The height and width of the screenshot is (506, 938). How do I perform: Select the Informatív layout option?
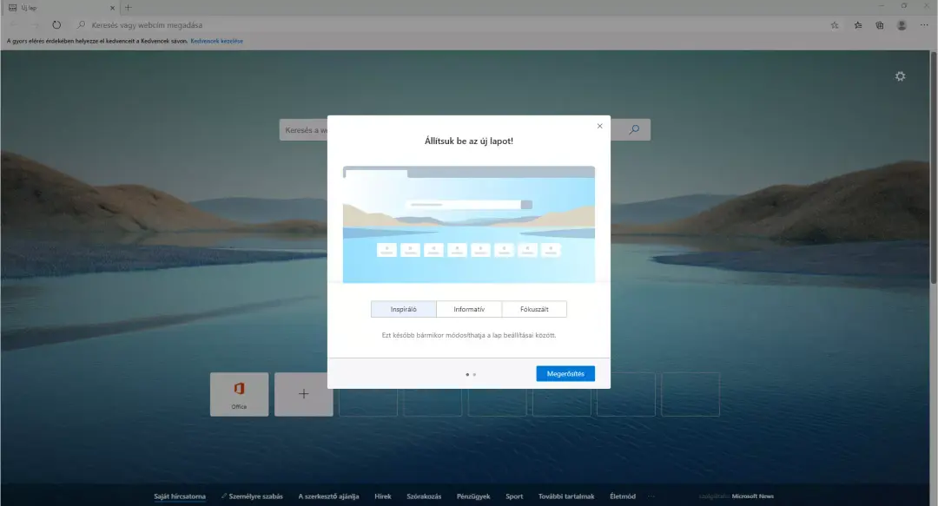(469, 309)
